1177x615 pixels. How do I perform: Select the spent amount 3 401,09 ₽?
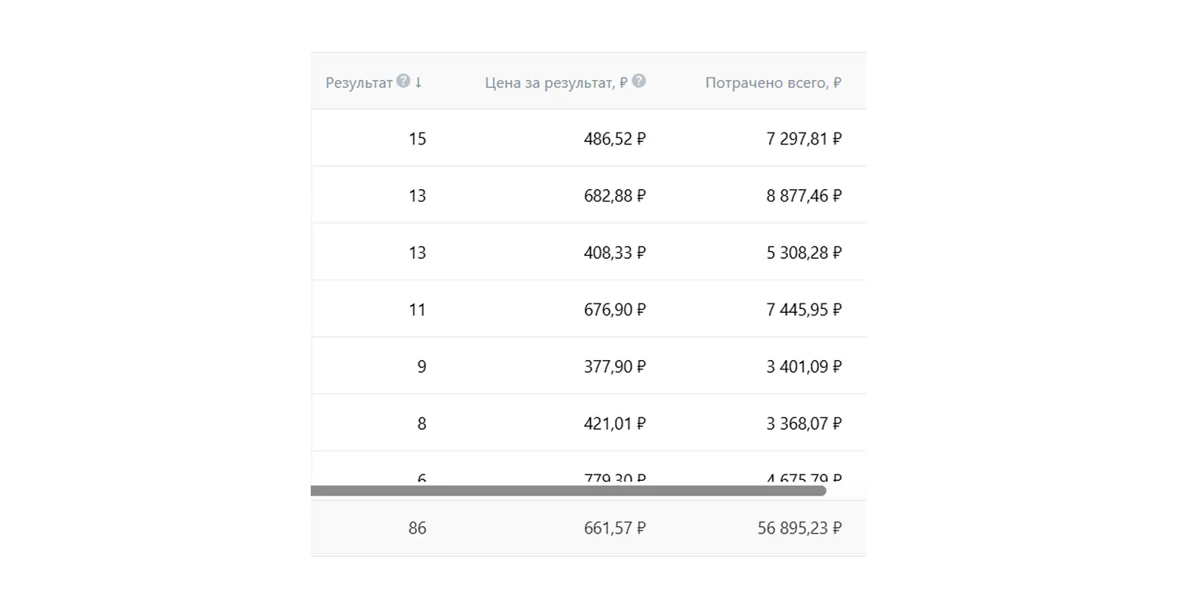pos(803,366)
